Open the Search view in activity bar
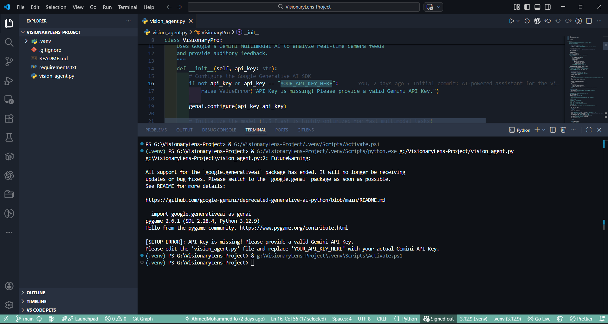 coord(9,42)
